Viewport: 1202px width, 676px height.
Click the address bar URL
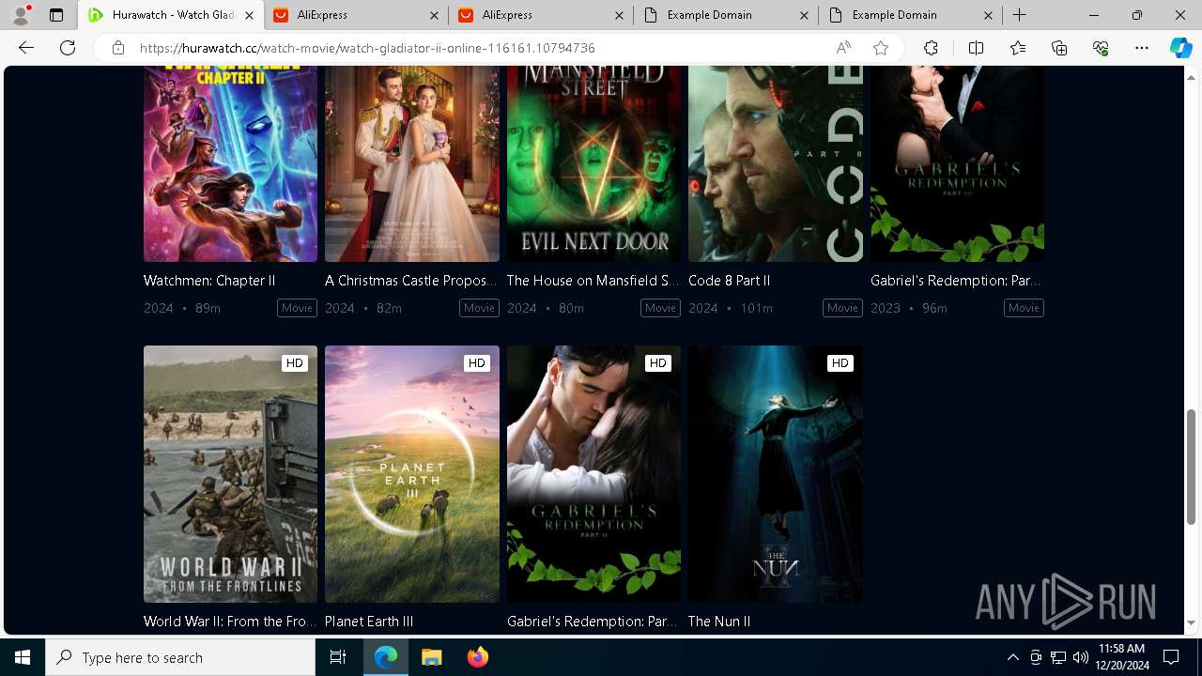point(367,48)
